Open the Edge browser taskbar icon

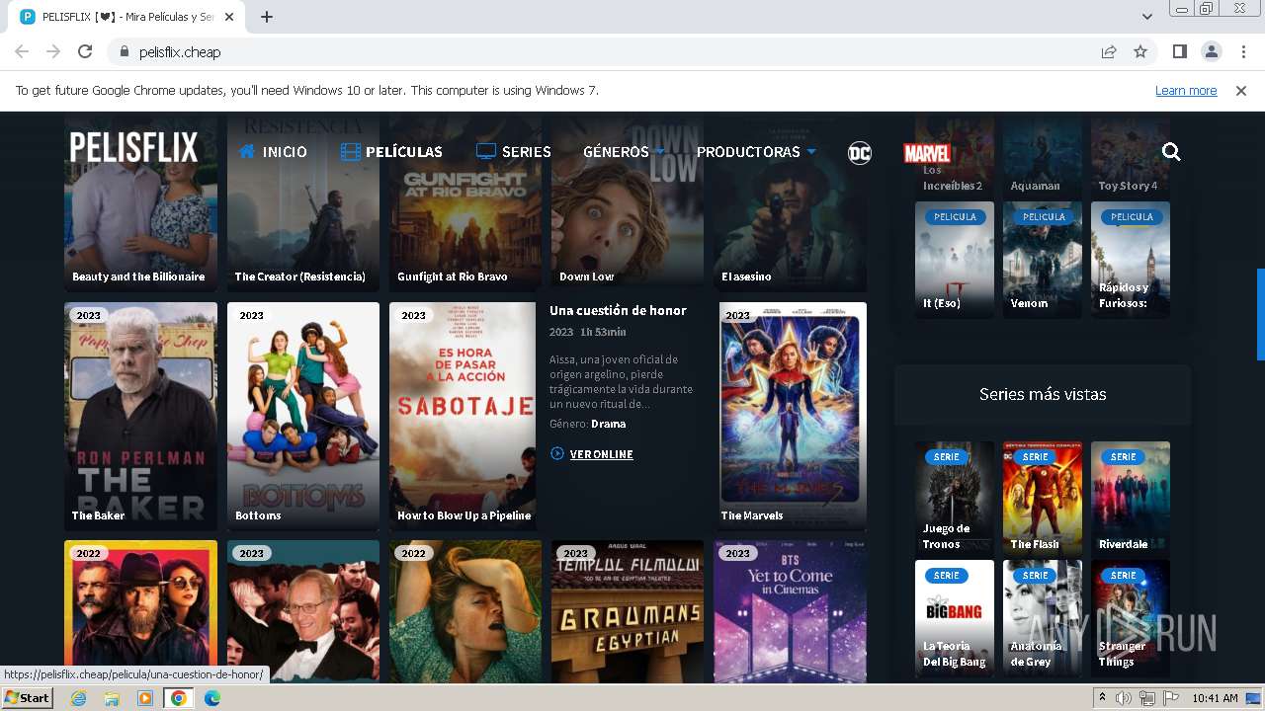click(211, 698)
